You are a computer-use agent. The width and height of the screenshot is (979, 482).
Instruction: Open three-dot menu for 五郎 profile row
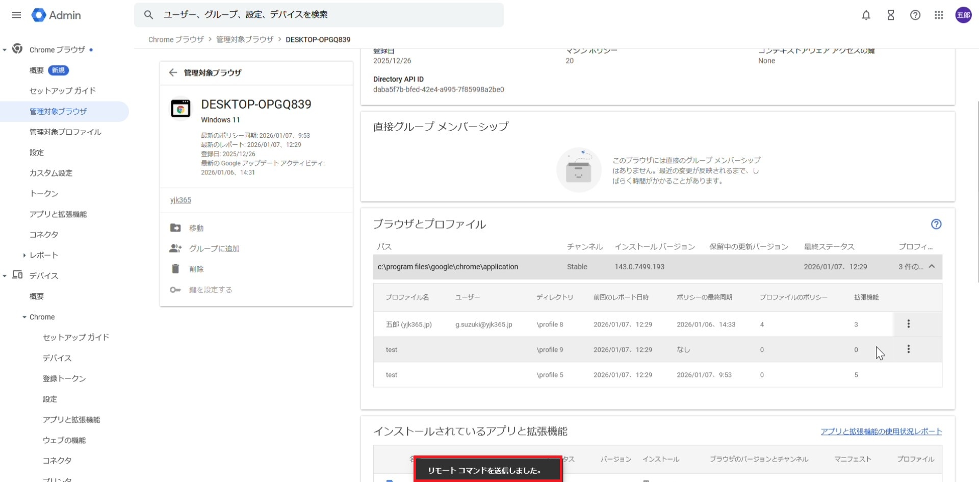908,324
